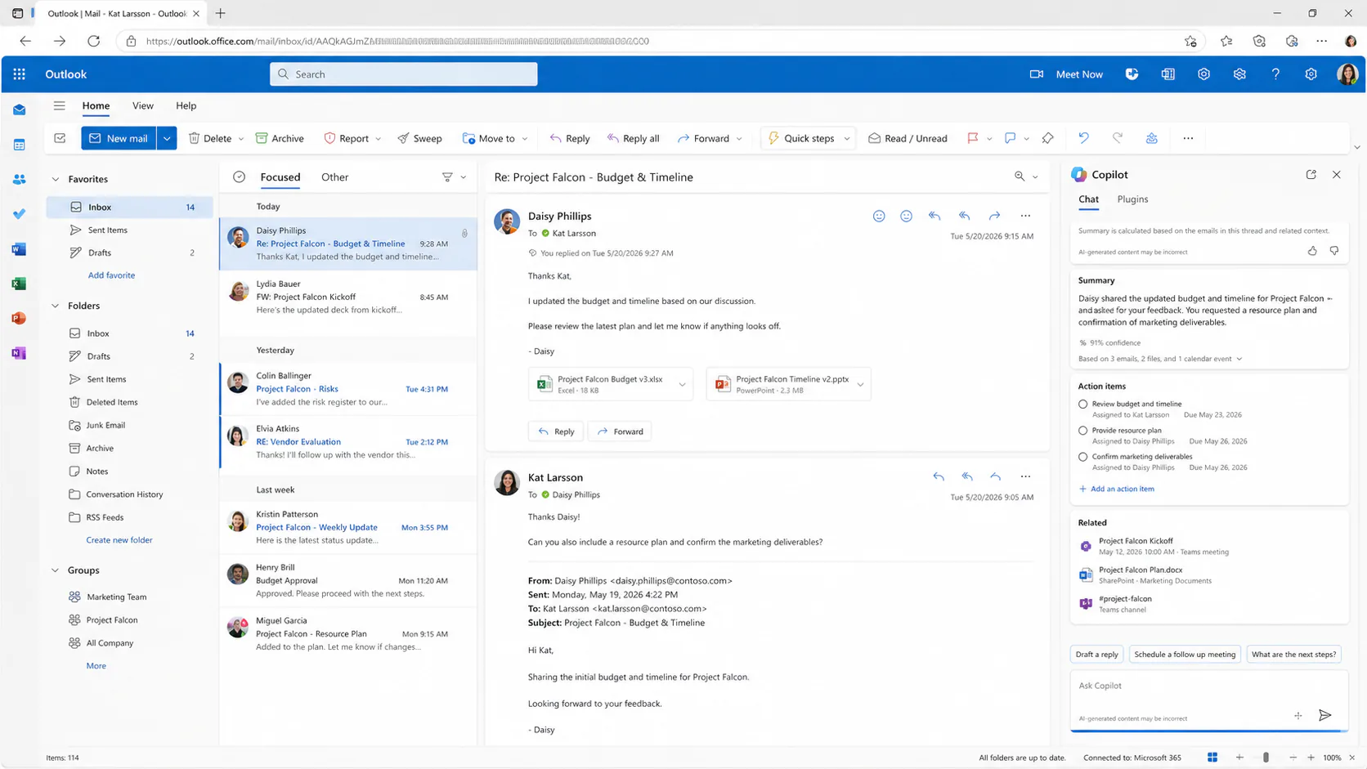Switch to Other inbox tab
Viewport: 1367px width, 769px height.
[334, 177]
